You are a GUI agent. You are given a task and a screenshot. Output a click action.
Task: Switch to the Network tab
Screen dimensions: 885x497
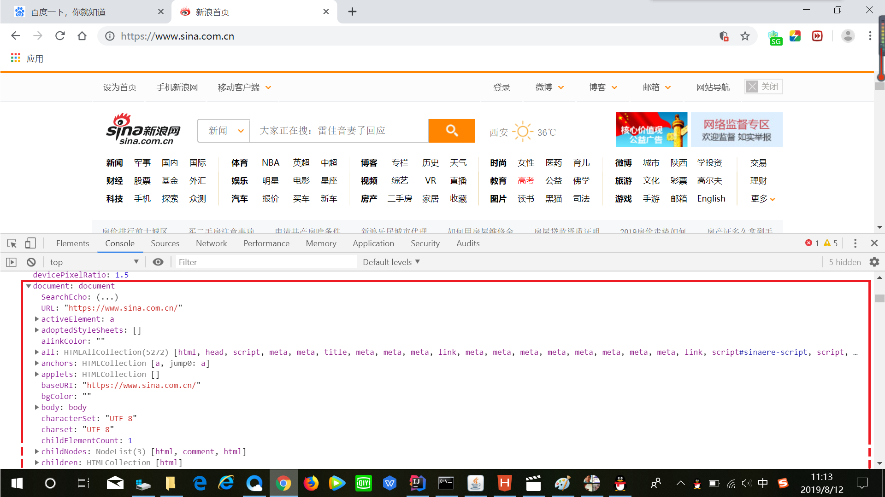pos(211,243)
